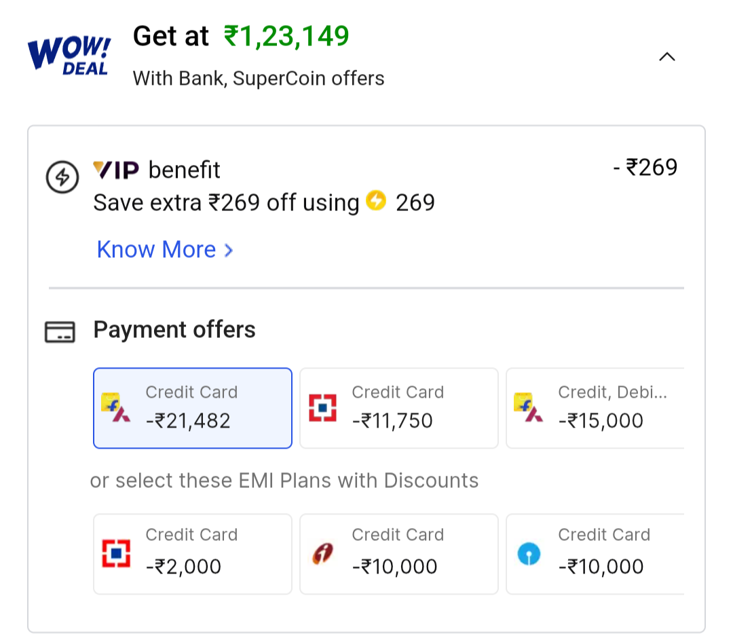The image size is (733, 638).
Task: Click the yellow SuperCoin icon
Action: tap(376, 201)
